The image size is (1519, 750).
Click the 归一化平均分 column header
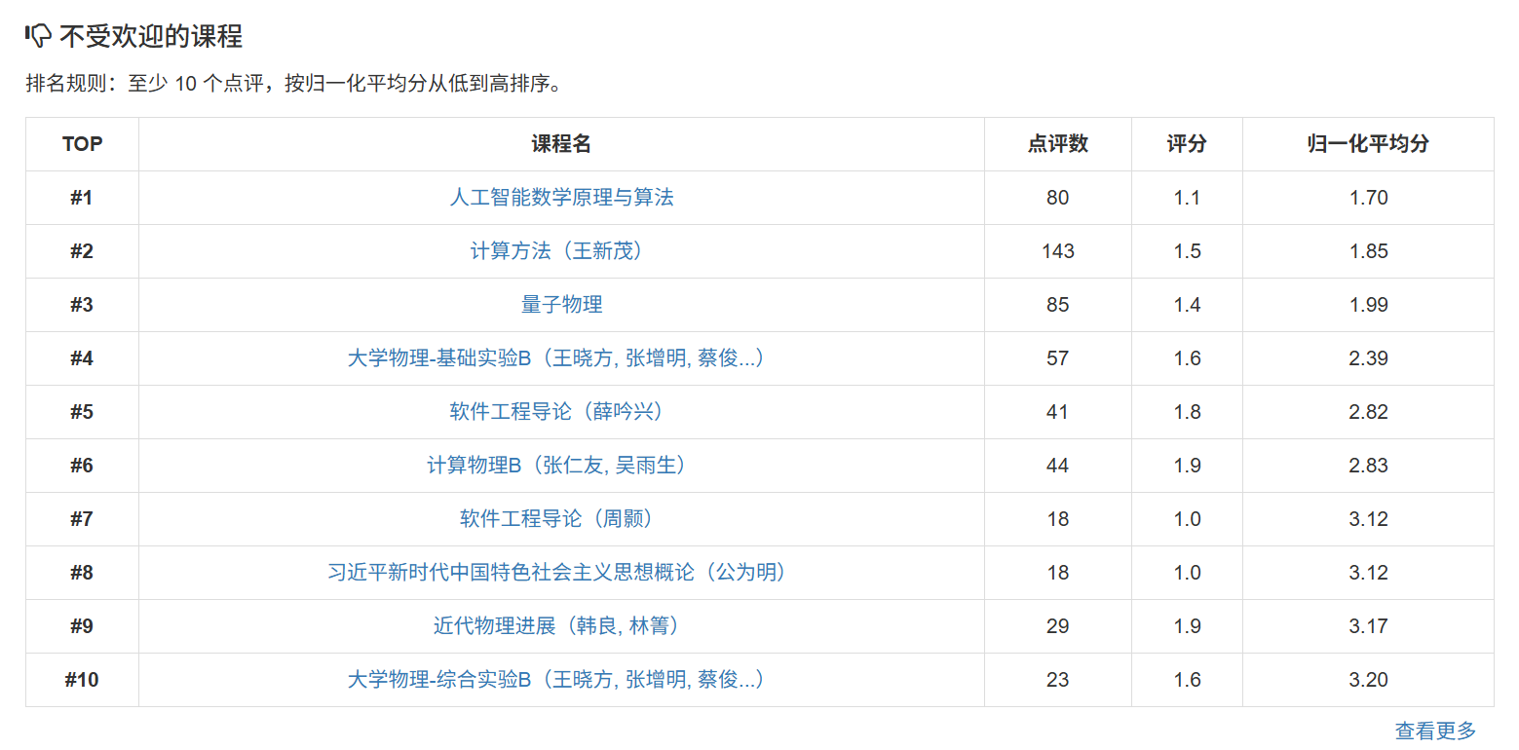click(1368, 144)
